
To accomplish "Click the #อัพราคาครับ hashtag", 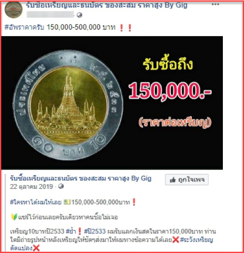I will pyautogui.click(x=24, y=27).
